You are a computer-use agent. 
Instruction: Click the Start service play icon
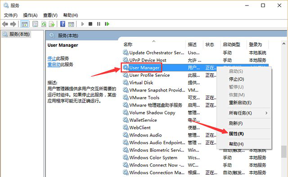82,24
